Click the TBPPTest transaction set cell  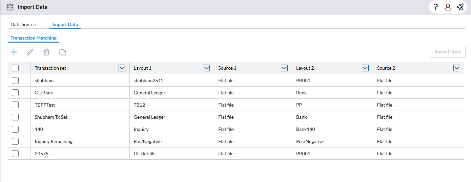pyautogui.click(x=45, y=105)
